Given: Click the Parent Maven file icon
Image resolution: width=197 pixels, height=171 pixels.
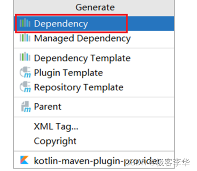Looking at the screenshot, I should (x=26, y=107).
